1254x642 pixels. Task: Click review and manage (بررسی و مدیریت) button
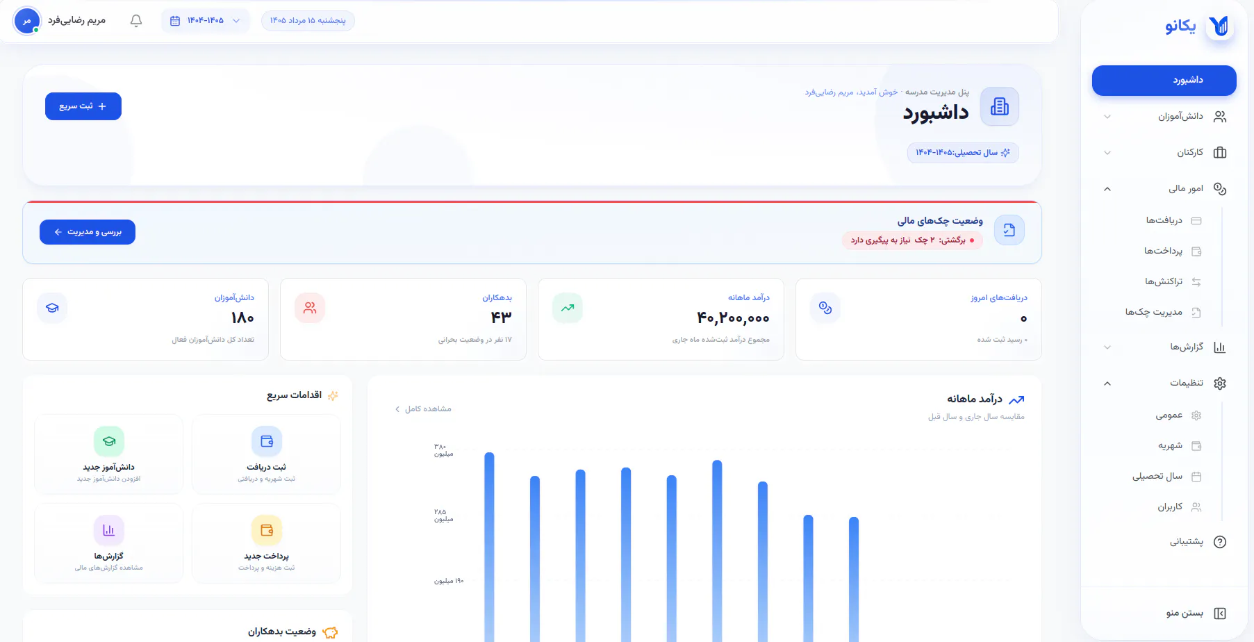[88, 232]
